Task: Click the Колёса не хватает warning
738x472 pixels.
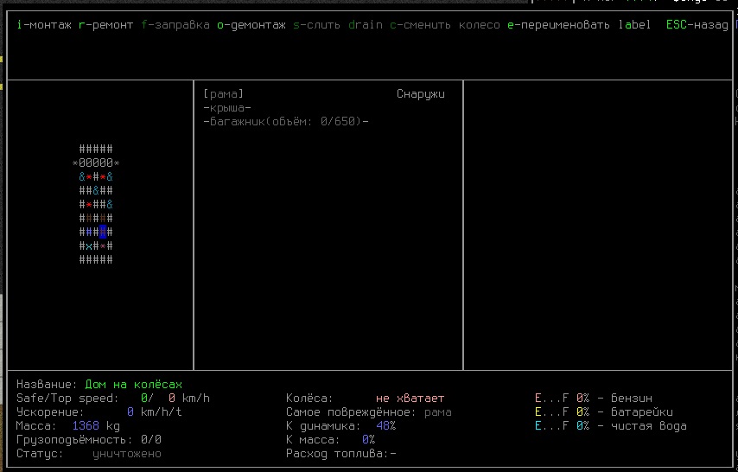Action: (x=366, y=398)
